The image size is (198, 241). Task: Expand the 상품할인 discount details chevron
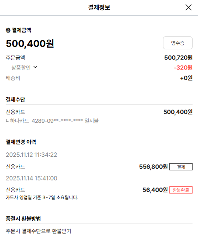pos(35,67)
